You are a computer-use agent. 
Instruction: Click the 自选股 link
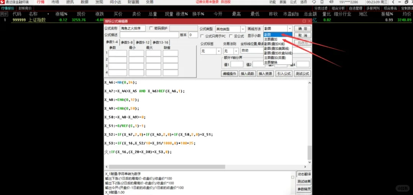pyautogui.click(x=226, y=2)
